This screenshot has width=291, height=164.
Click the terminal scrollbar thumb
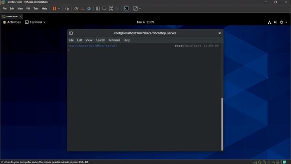tap(222, 124)
